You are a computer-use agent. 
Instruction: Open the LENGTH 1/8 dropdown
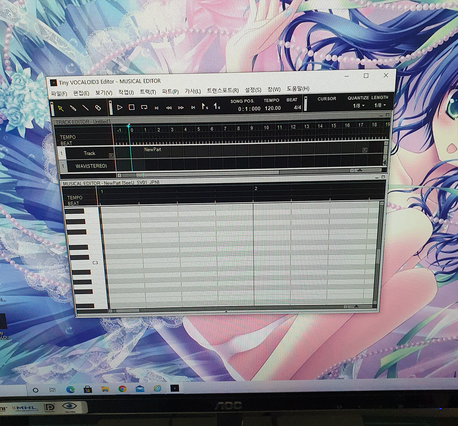pyautogui.click(x=380, y=105)
